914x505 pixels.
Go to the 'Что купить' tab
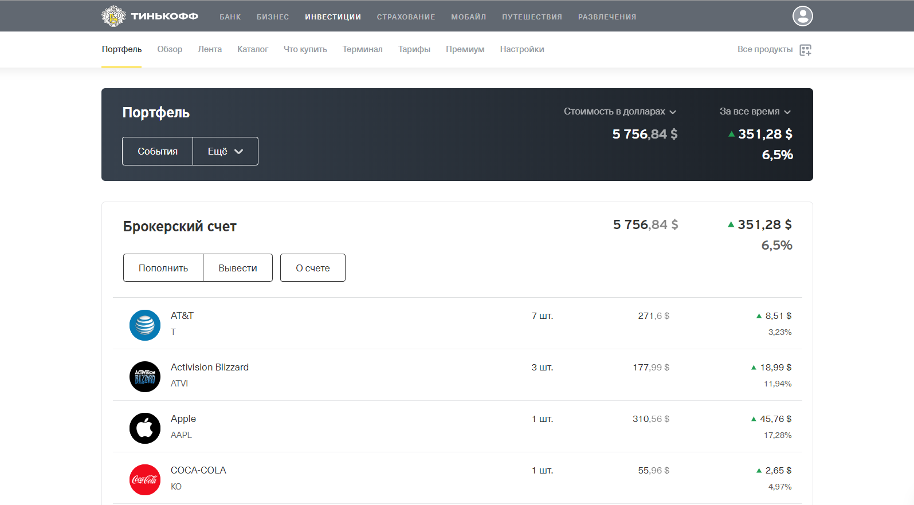point(305,49)
